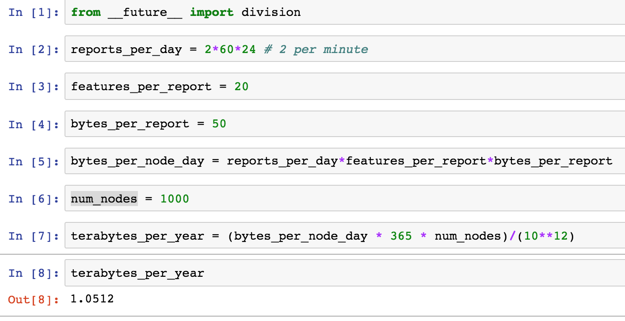This screenshot has width=625, height=321.
Task: Click the highlighted num_nodes variable
Action: [104, 199]
